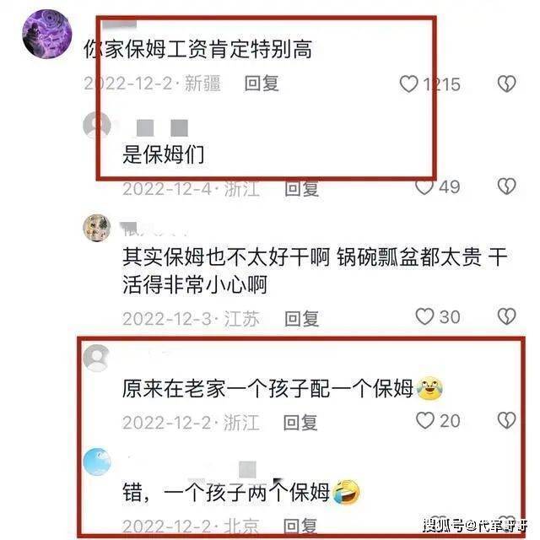This screenshot has height=540, width=540.
Task: Dislike the 原来在老家 comment
Action: pyautogui.click(x=506, y=420)
